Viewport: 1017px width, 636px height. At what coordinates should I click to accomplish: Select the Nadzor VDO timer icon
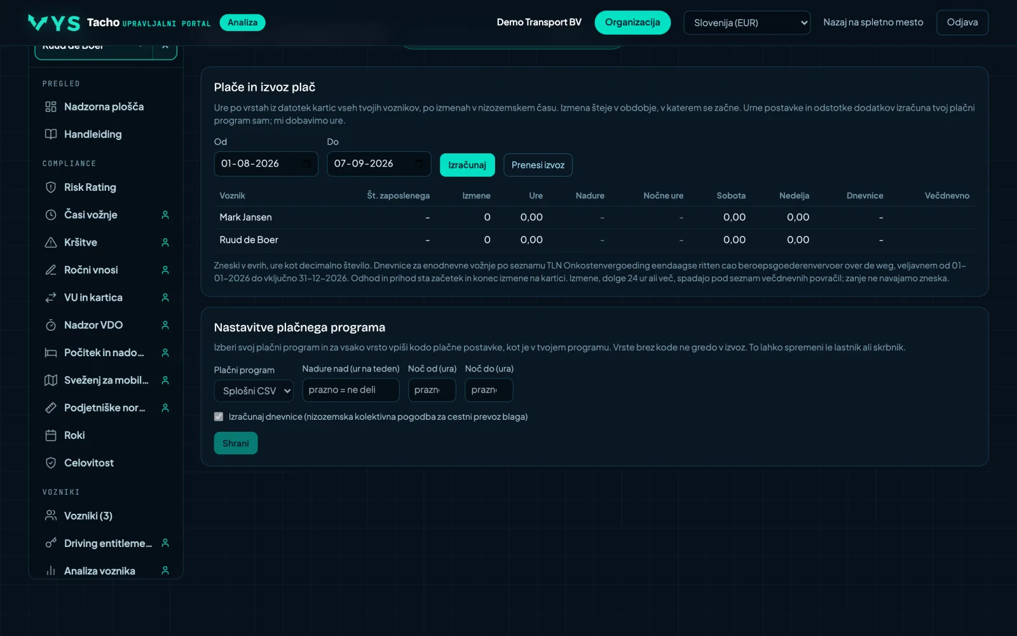coord(51,325)
